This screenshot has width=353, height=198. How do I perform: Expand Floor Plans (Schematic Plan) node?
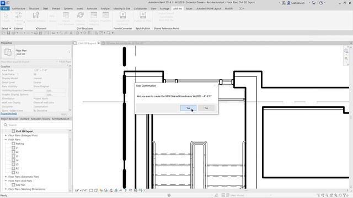click(x=6, y=177)
